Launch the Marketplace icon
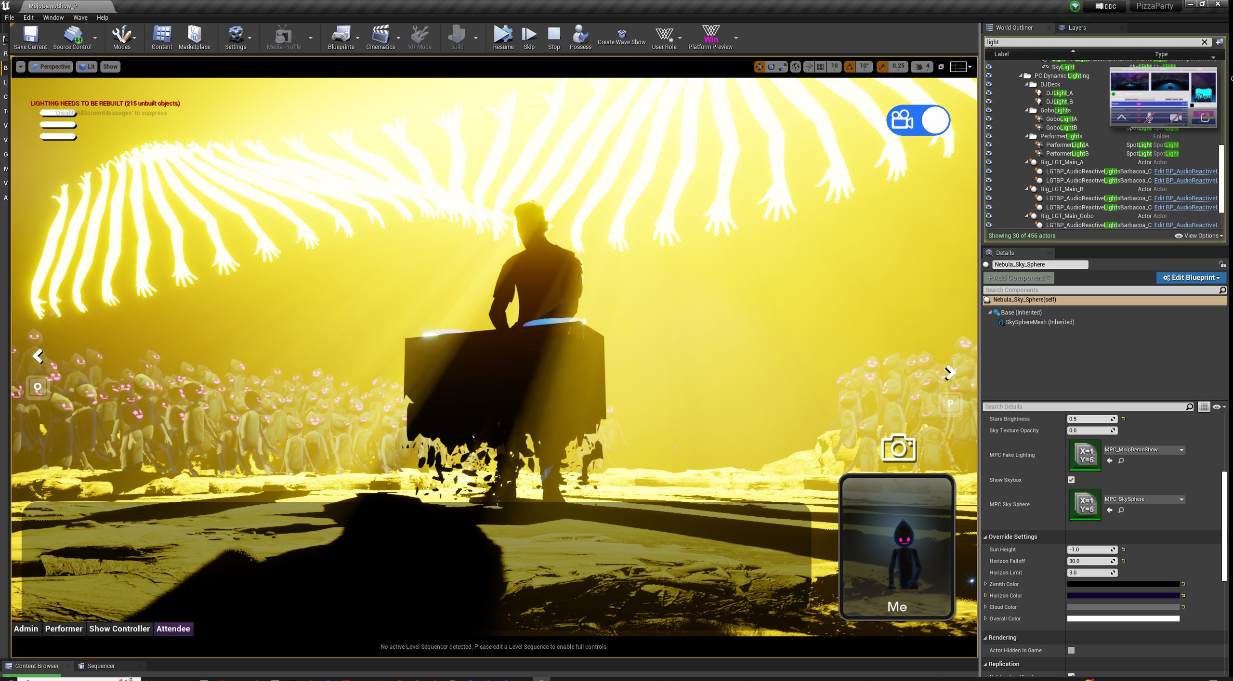 point(194,38)
